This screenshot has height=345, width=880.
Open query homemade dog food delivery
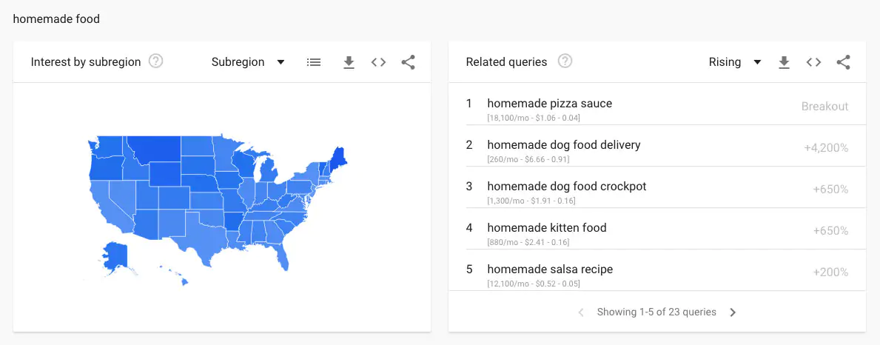(563, 145)
